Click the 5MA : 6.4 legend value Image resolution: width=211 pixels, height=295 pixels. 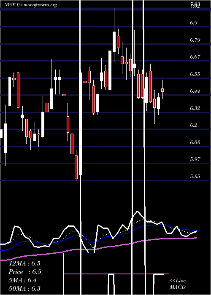tap(23, 280)
